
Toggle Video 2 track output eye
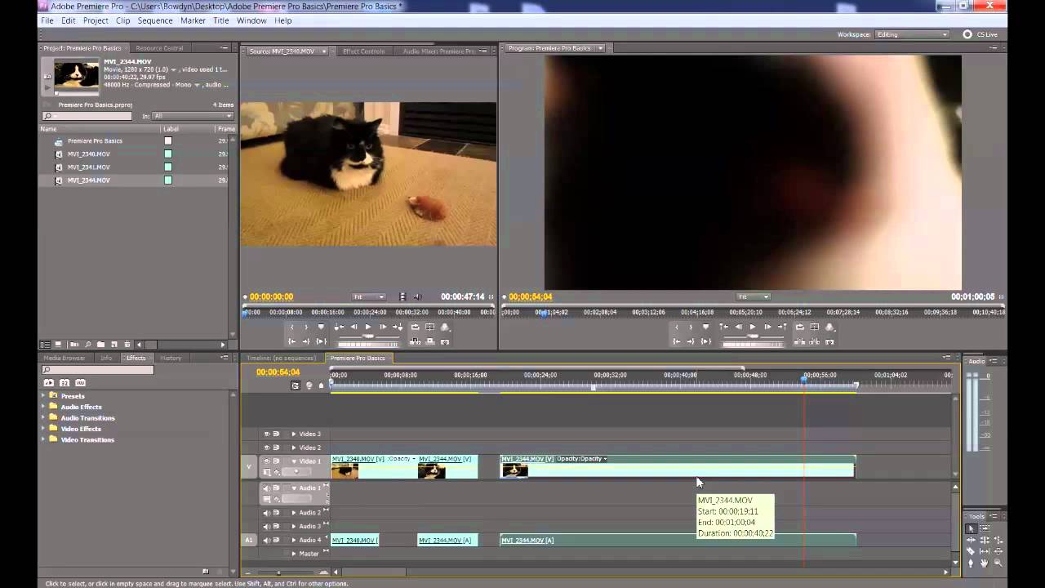pyautogui.click(x=266, y=448)
